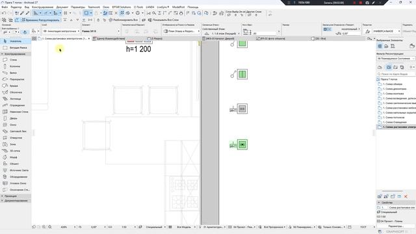Select the Прага 7 поток root item
Viewport: 416px width, 234px height.
pyautogui.click(x=389, y=79)
